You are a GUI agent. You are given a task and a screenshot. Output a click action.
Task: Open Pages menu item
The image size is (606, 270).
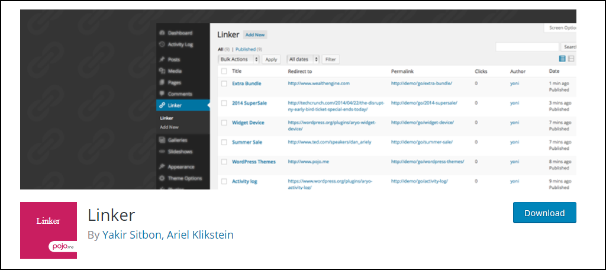[175, 82]
